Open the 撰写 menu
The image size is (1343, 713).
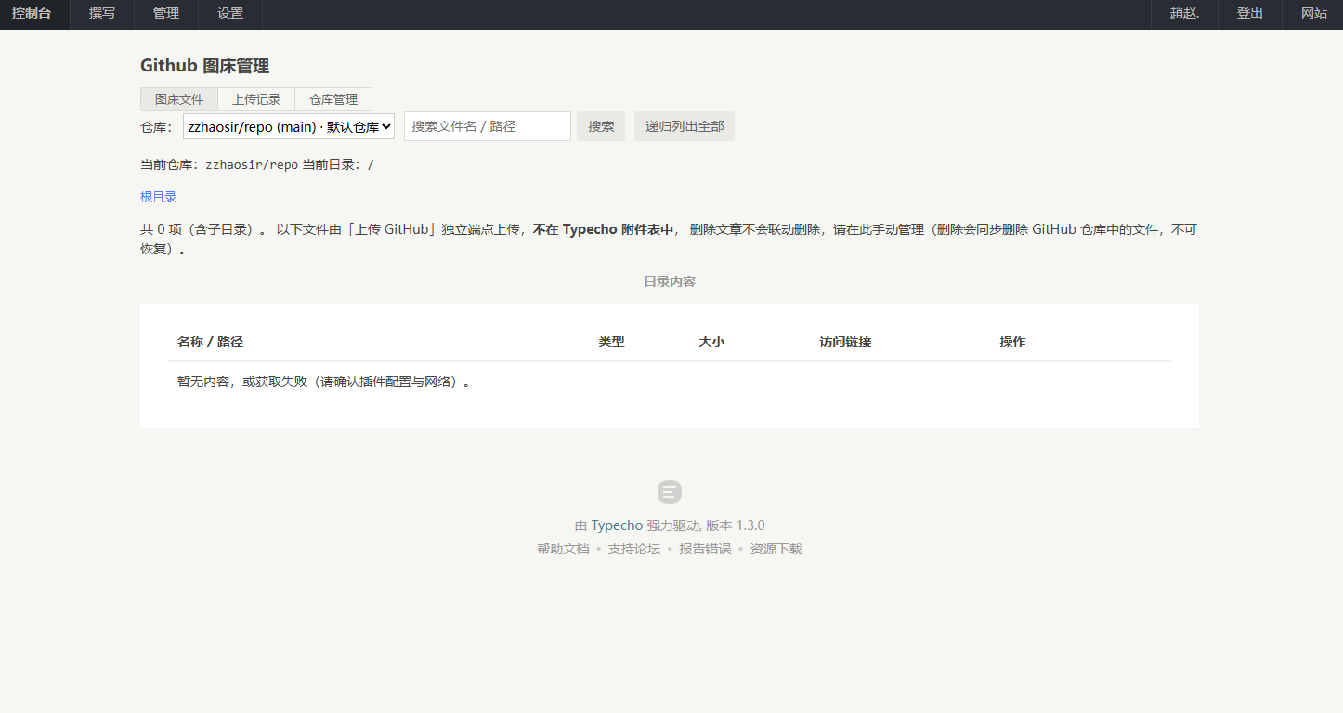(x=102, y=14)
